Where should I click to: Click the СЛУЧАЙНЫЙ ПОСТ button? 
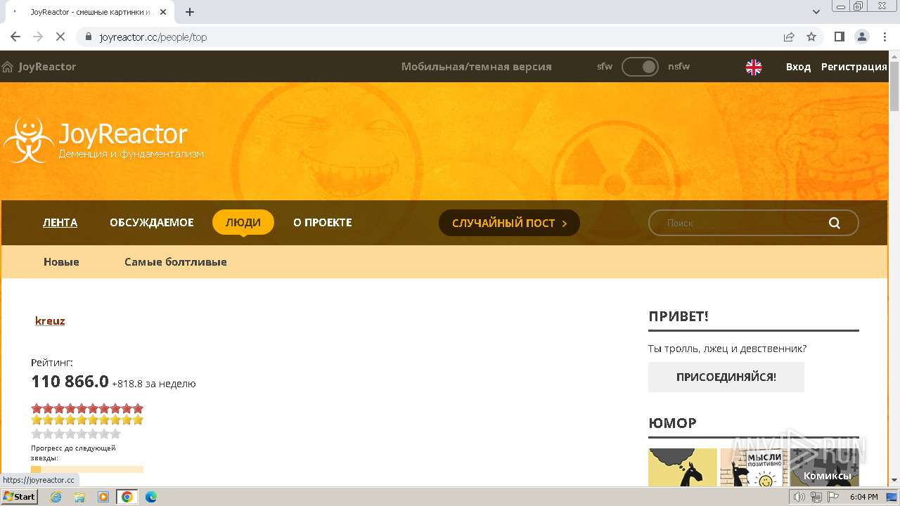tap(509, 223)
